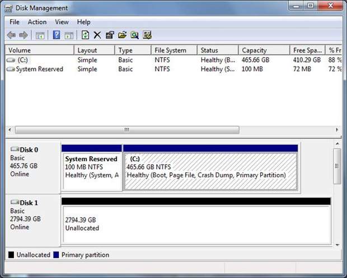This screenshot has width=347, height=278.
Task: Click the horizontal scrollbar under the volume list
Action: [126, 130]
